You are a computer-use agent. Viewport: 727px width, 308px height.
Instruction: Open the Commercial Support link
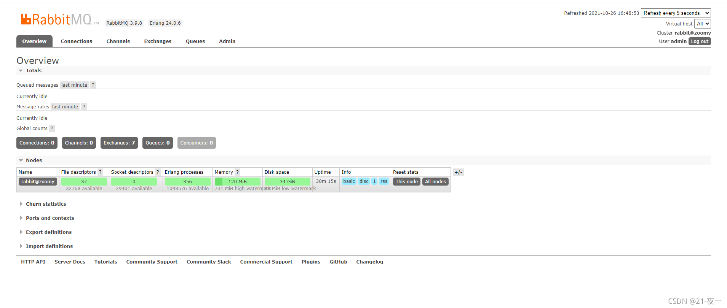266,262
